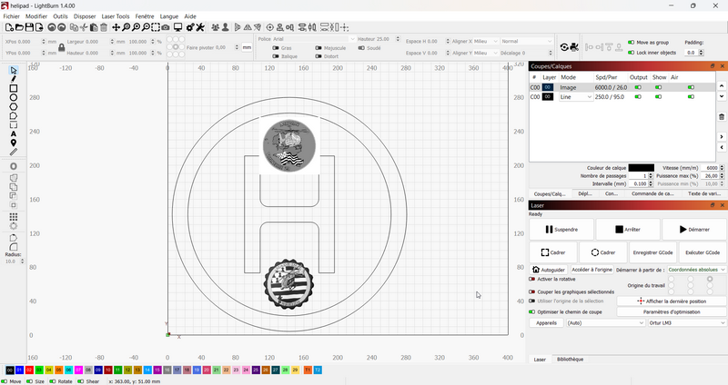728x385 pixels.
Task: Enable the Activer la rotative switch
Action: click(532, 279)
